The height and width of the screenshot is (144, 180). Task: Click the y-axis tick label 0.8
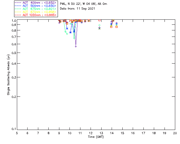(x=14, y=30)
